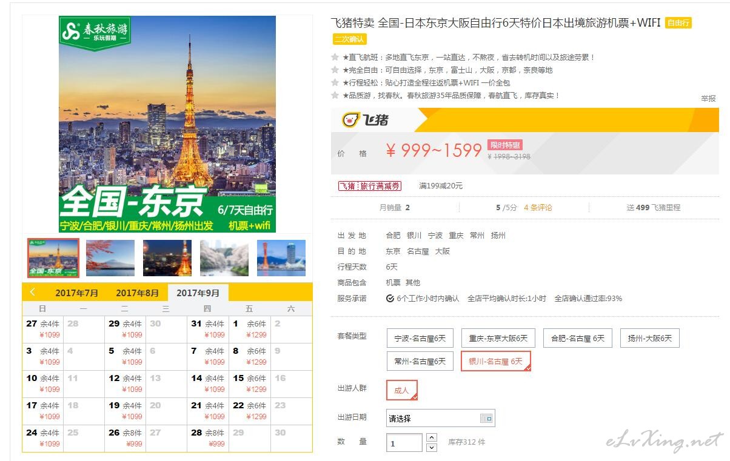
Task: View the night Tokyo Tower thumbnail
Action: 167,257
